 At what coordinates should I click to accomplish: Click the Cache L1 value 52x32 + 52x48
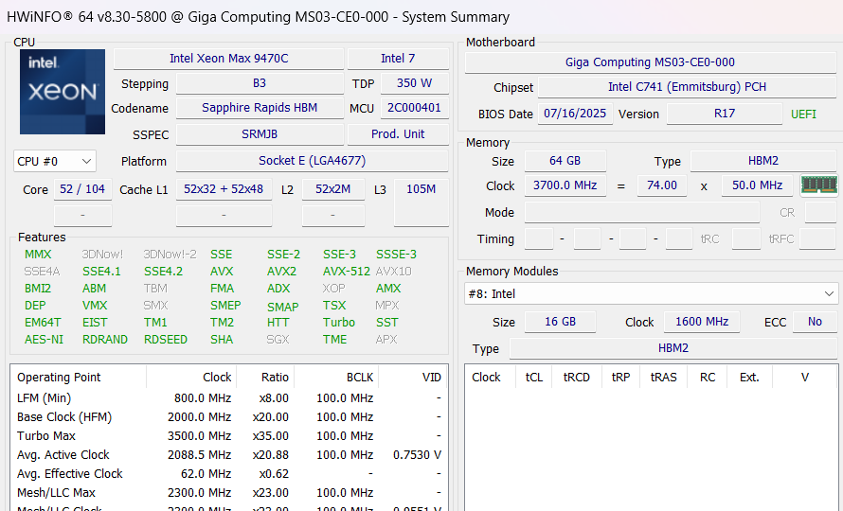pos(224,189)
